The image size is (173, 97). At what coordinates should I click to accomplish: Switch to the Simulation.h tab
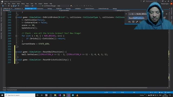pyautogui.click(x=18, y=8)
